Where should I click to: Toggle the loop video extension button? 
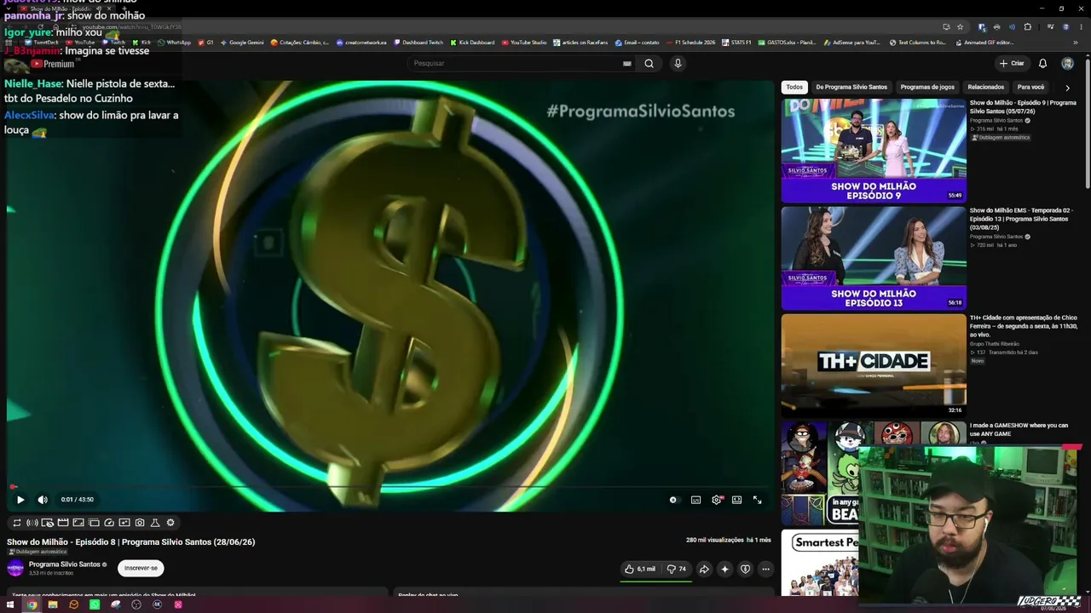(16, 523)
